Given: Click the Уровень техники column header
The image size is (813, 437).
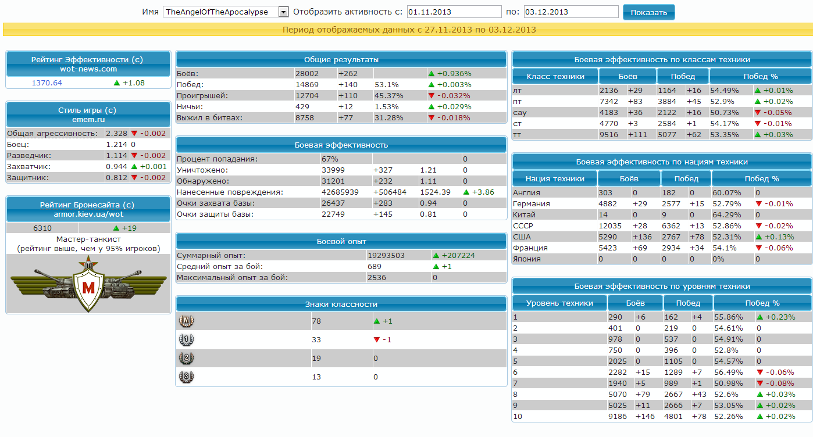Looking at the screenshot, I should [559, 303].
